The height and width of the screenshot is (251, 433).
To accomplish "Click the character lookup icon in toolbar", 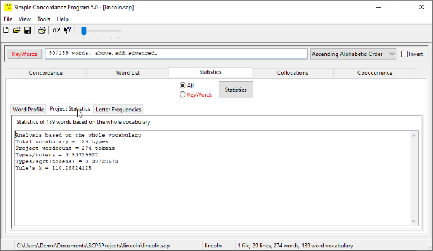I will [x=56, y=31].
